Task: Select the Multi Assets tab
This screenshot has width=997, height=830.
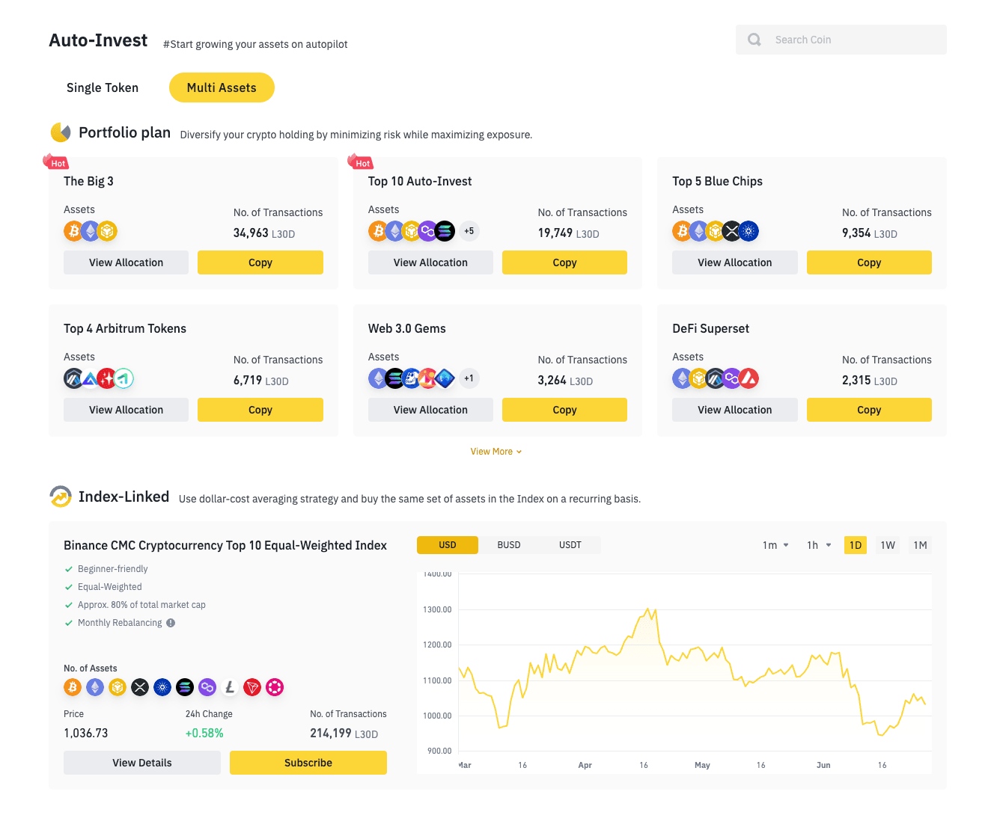Action: pyautogui.click(x=222, y=87)
